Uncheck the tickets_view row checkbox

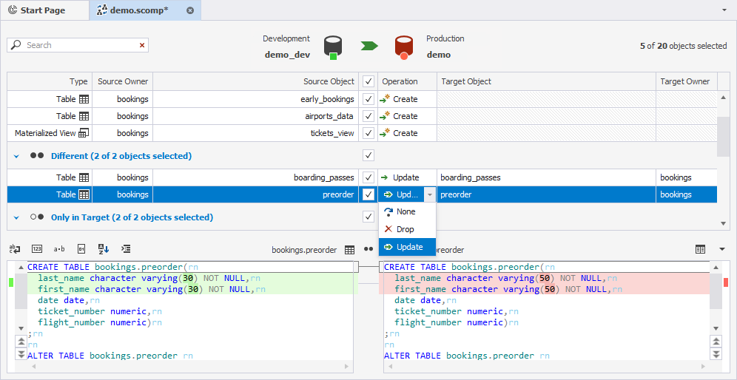click(x=368, y=133)
